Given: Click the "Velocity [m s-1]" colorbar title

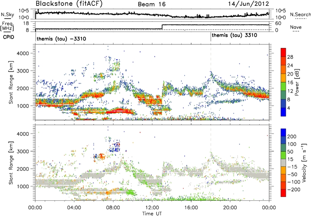Looking at the screenshot, I should [304, 163].
